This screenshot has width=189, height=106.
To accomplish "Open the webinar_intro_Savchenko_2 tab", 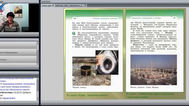I will (71, 6).
